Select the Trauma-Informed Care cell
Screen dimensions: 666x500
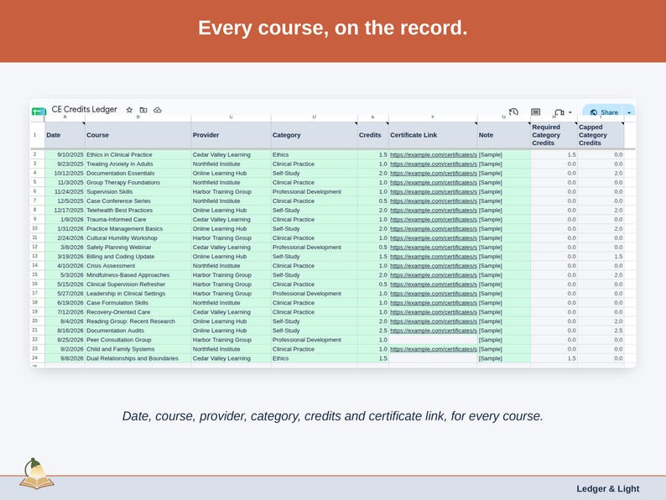click(138, 220)
